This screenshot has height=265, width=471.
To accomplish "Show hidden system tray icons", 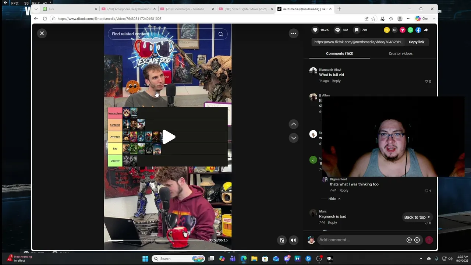I will [x=421, y=259].
